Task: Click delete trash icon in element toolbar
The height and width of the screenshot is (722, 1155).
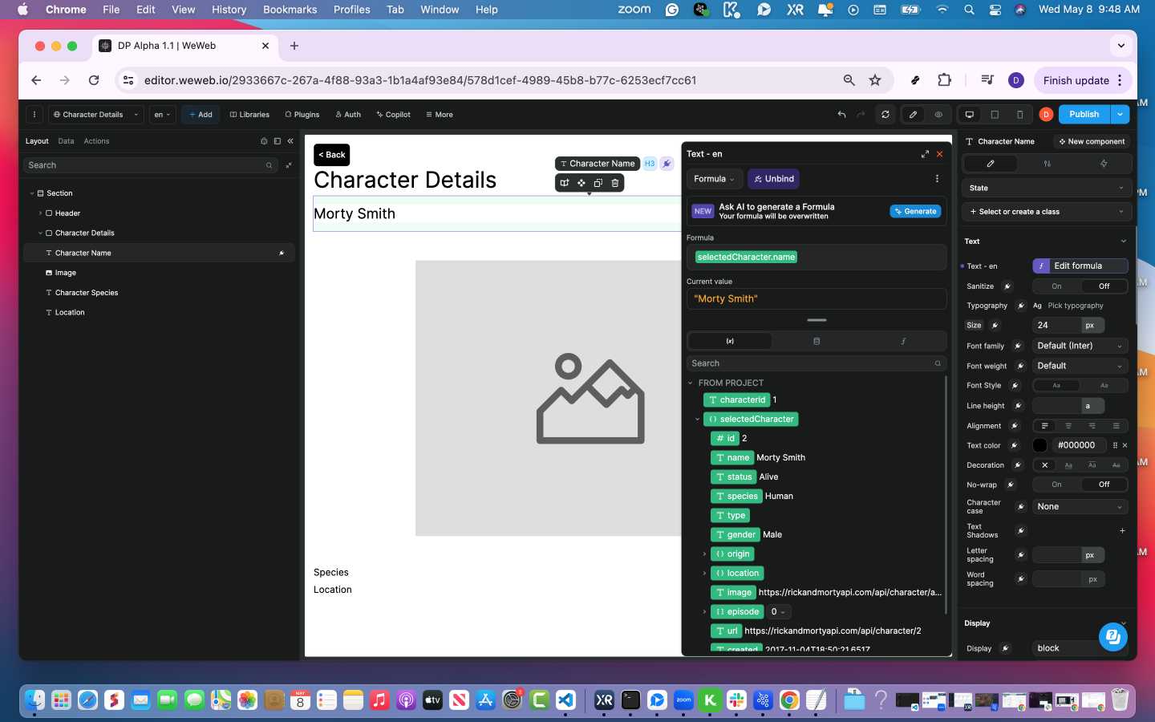Action: pos(615,183)
